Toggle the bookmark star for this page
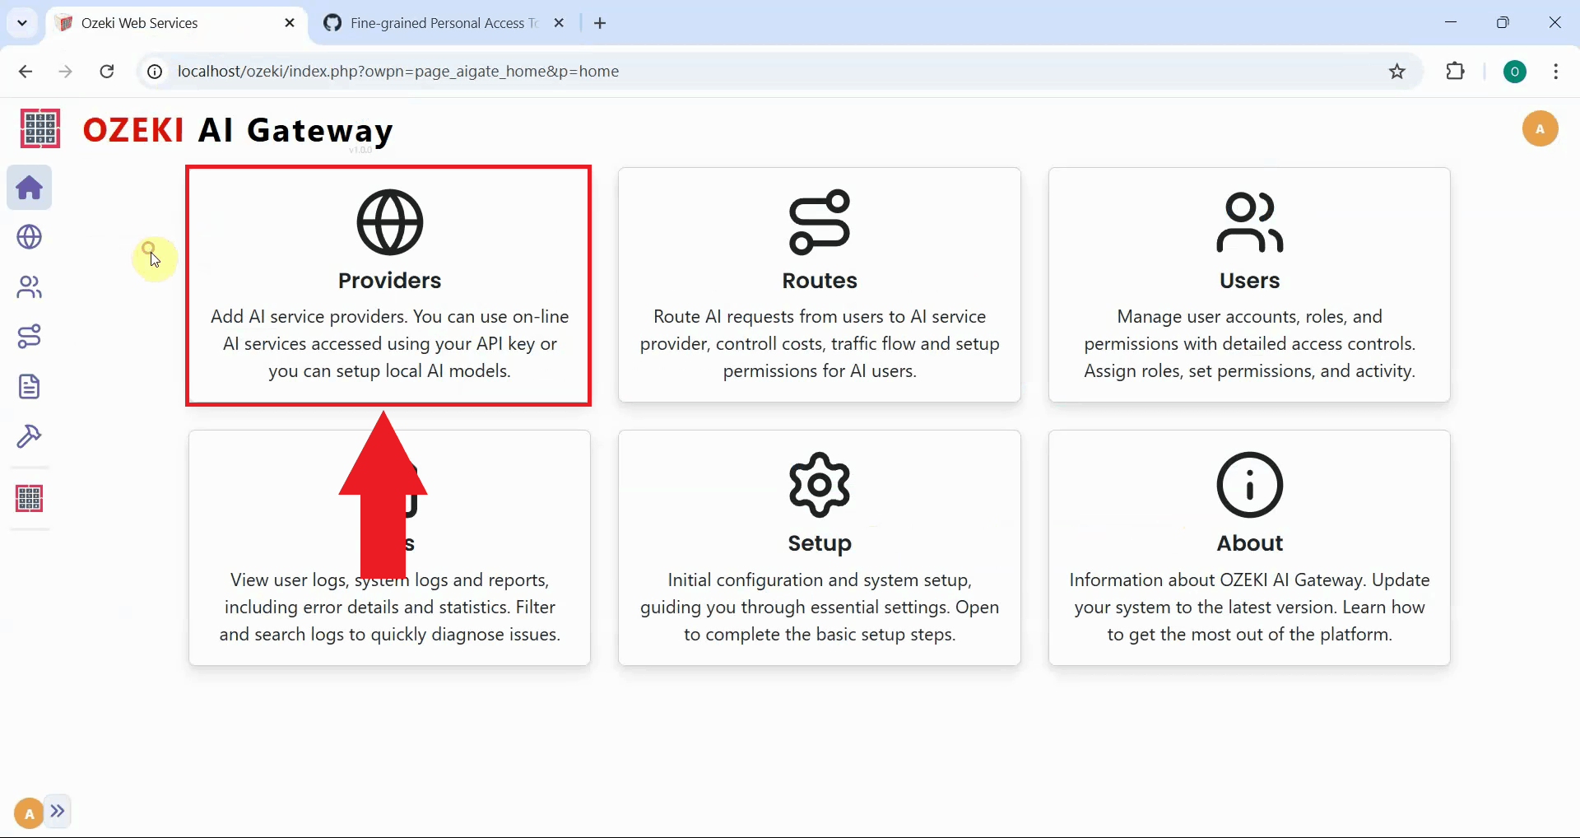The height and width of the screenshot is (838, 1580). point(1396,71)
